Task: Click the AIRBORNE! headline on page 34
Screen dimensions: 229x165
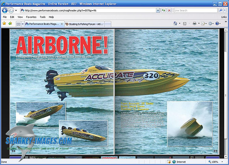Action: (62, 45)
